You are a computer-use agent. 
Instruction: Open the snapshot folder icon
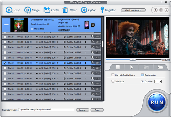(x=160, y=67)
